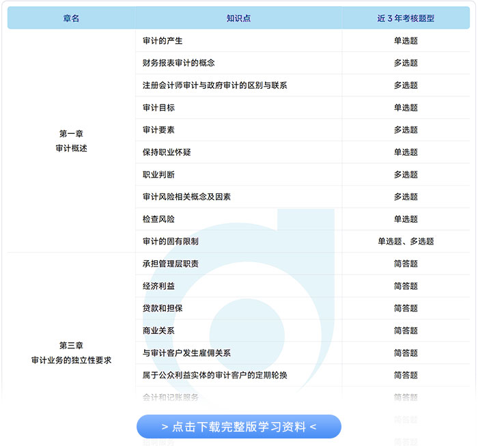Image resolution: width=478 pixels, height=446 pixels.
Task: Click 多选题 in the 审计风险相关概念及因素 row
Action: [406, 197]
